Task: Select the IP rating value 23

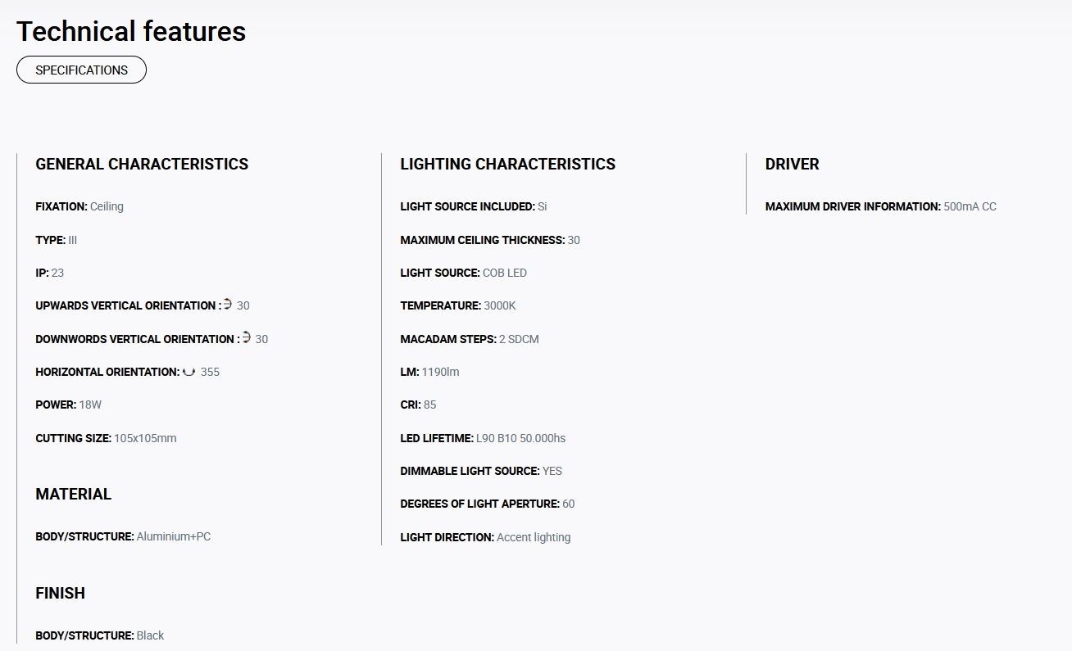Action: pyautogui.click(x=57, y=273)
